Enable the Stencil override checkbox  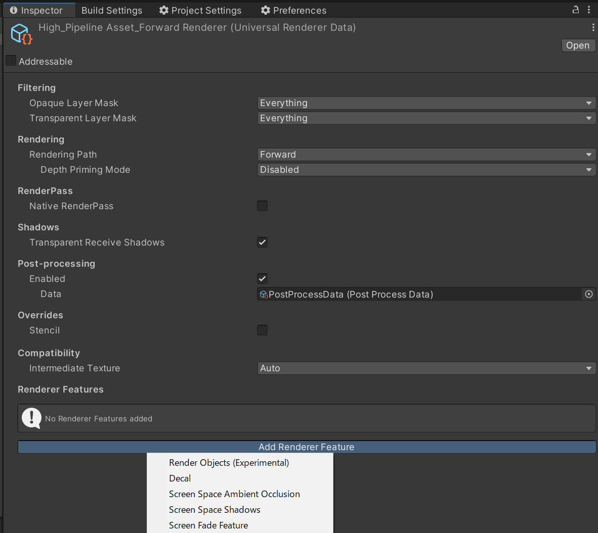click(263, 330)
